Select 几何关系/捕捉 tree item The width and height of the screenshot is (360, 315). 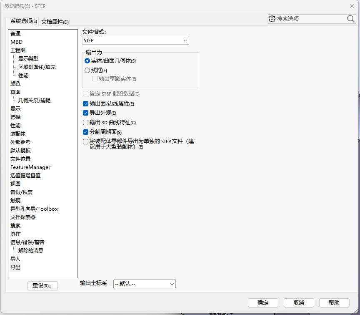[35, 101]
